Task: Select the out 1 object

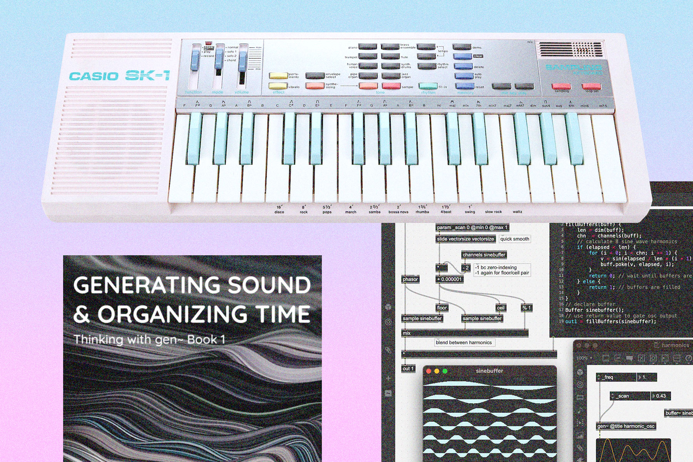Action: click(x=408, y=369)
